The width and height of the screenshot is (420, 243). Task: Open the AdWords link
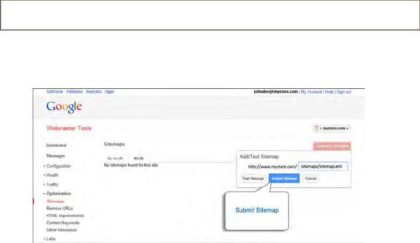pos(55,92)
